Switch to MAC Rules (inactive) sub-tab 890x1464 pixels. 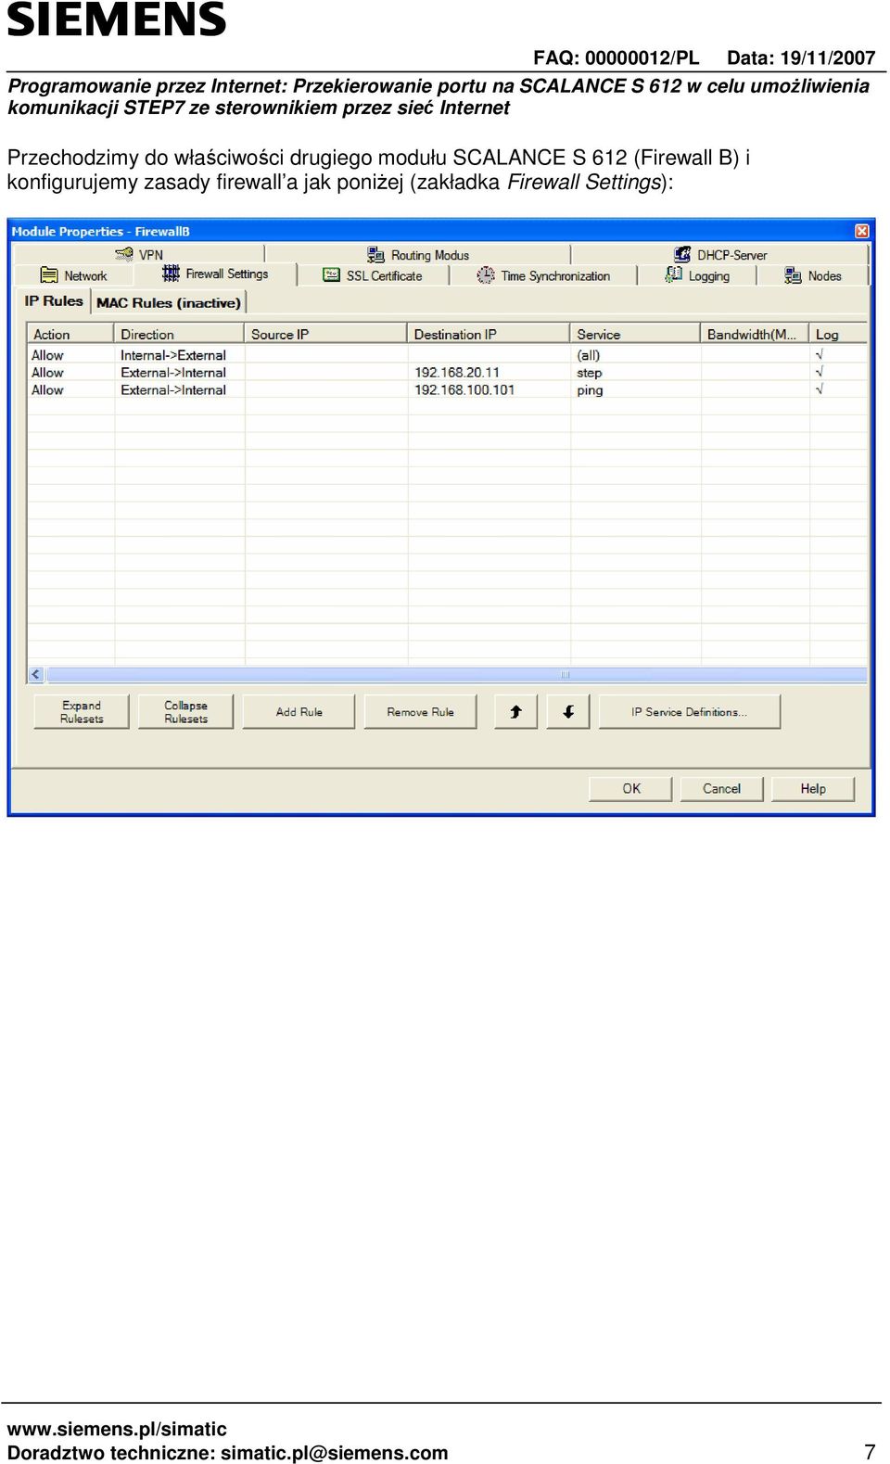coord(169,302)
